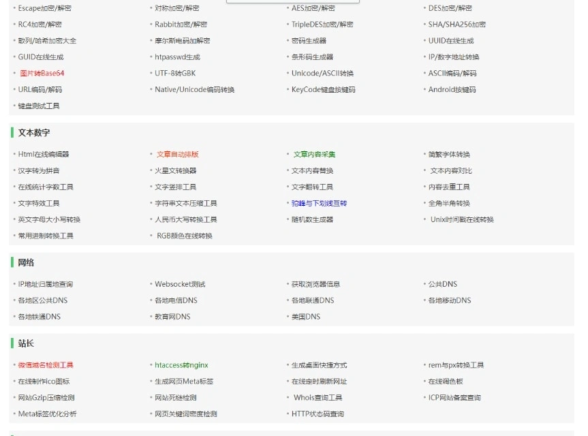Click the Websocket测试 link
The width and height of the screenshot is (588, 436).
180,285
